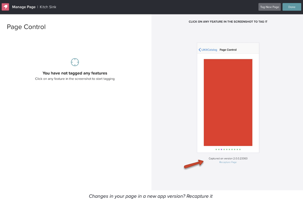Viewport: 303px width, 199px height.
Task: Click the Manage Page header title
Action: 24,7
